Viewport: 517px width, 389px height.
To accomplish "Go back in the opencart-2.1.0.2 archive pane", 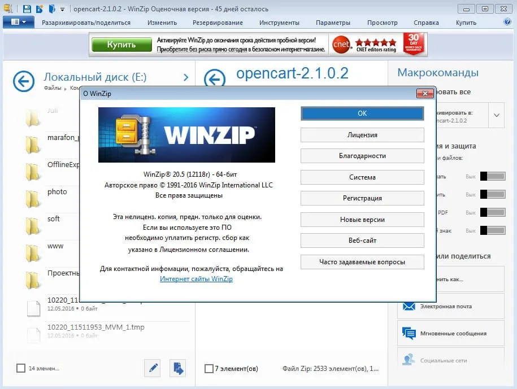I will [x=215, y=78].
